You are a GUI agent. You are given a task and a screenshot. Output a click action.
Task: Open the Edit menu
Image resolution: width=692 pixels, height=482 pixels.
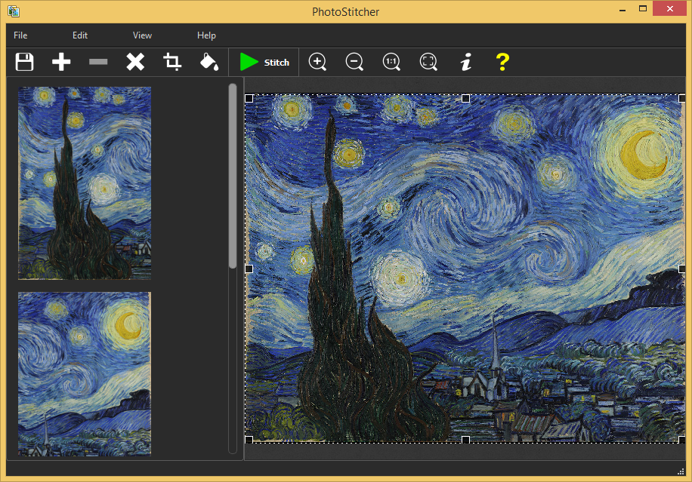(x=80, y=35)
